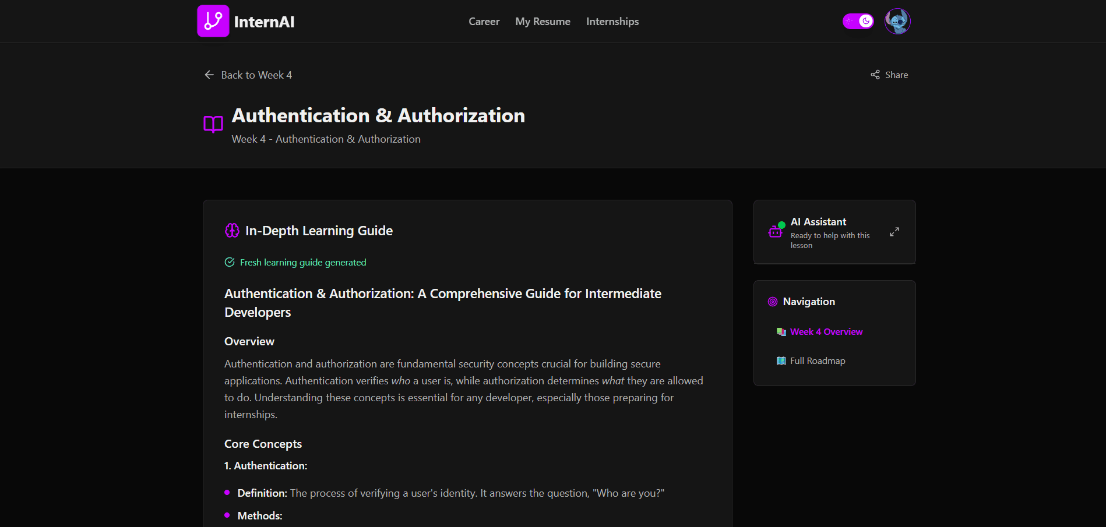
Task: Click the open book lesson icon
Action: pyautogui.click(x=213, y=124)
